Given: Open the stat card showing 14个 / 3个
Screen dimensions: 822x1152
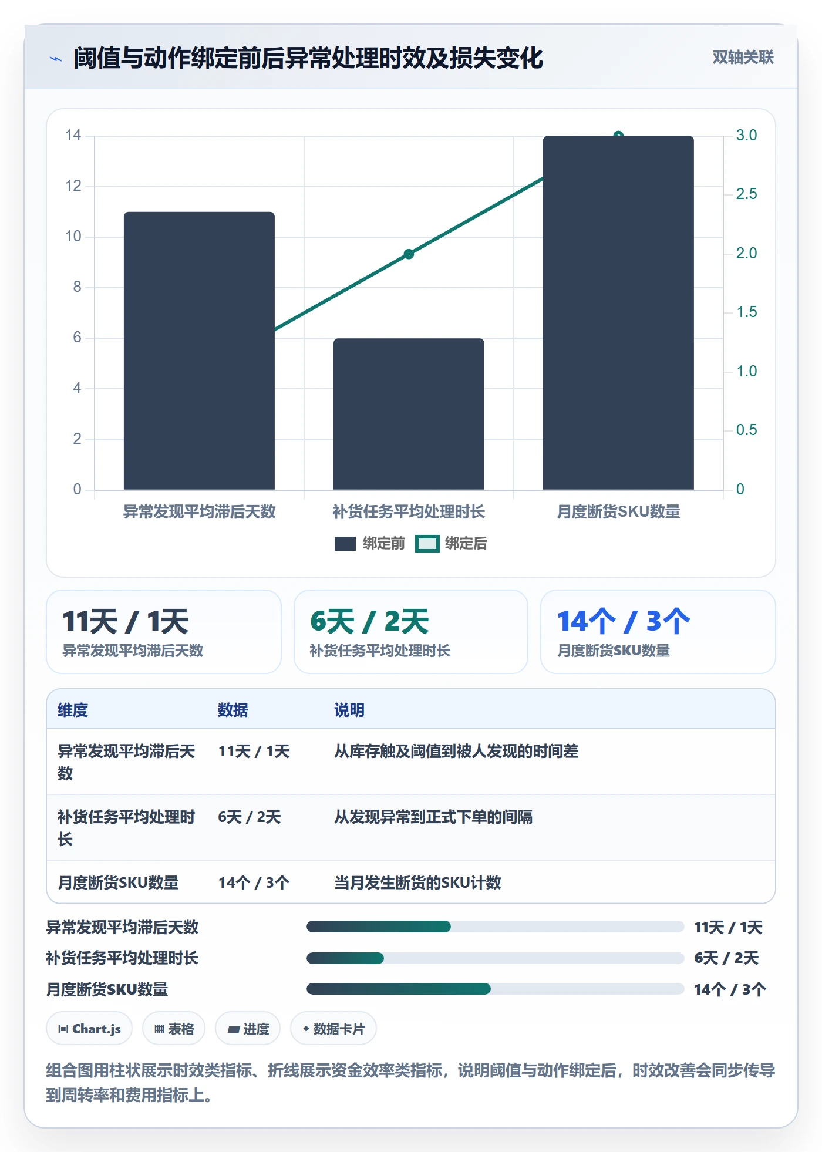Looking at the screenshot, I should (658, 632).
